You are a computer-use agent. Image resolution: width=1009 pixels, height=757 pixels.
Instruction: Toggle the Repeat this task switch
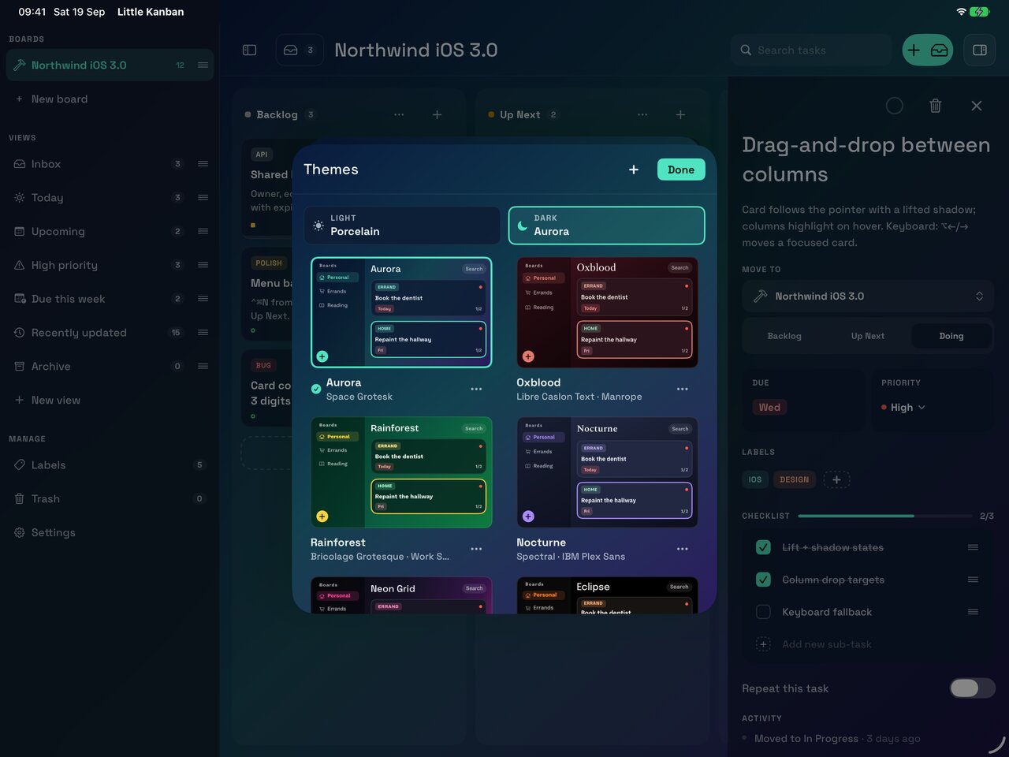(972, 688)
